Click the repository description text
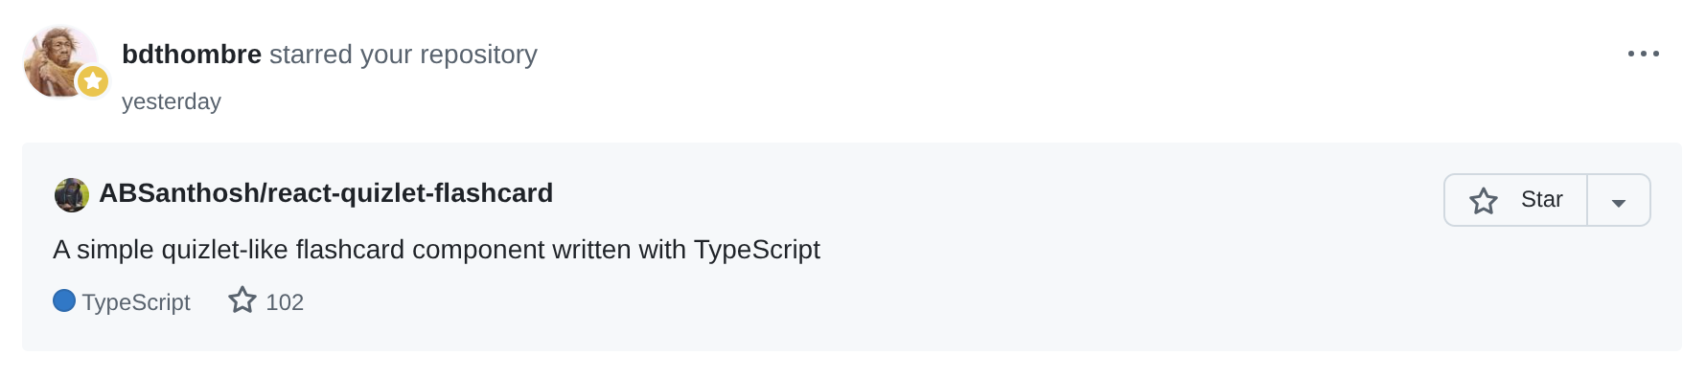The image size is (1706, 377). coord(436,250)
